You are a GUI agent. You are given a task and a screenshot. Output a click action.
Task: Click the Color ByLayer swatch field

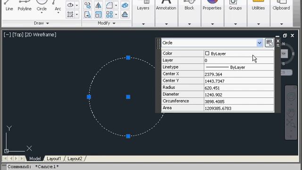pyautogui.click(x=239, y=53)
